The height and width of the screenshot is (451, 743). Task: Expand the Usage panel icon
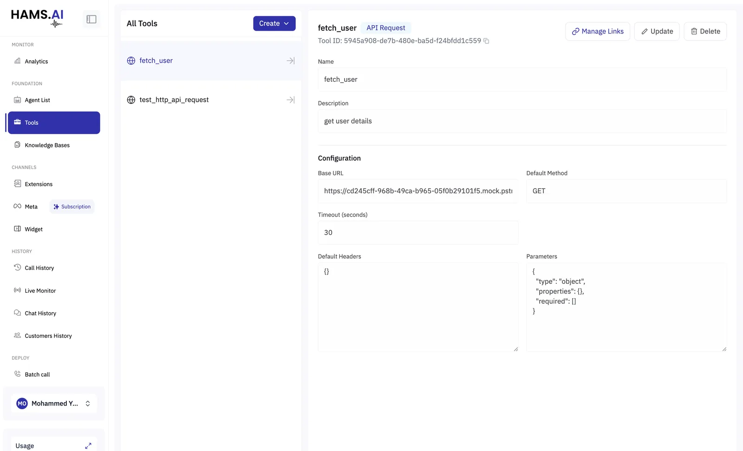click(88, 446)
